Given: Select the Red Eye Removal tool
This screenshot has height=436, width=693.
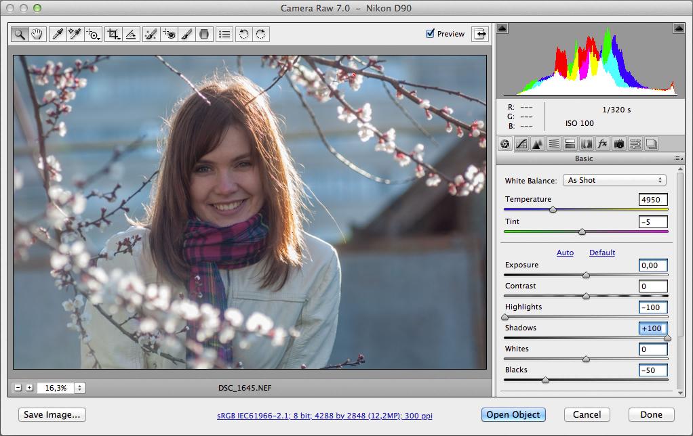Looking at the screenshot, I should coord(169,33).
